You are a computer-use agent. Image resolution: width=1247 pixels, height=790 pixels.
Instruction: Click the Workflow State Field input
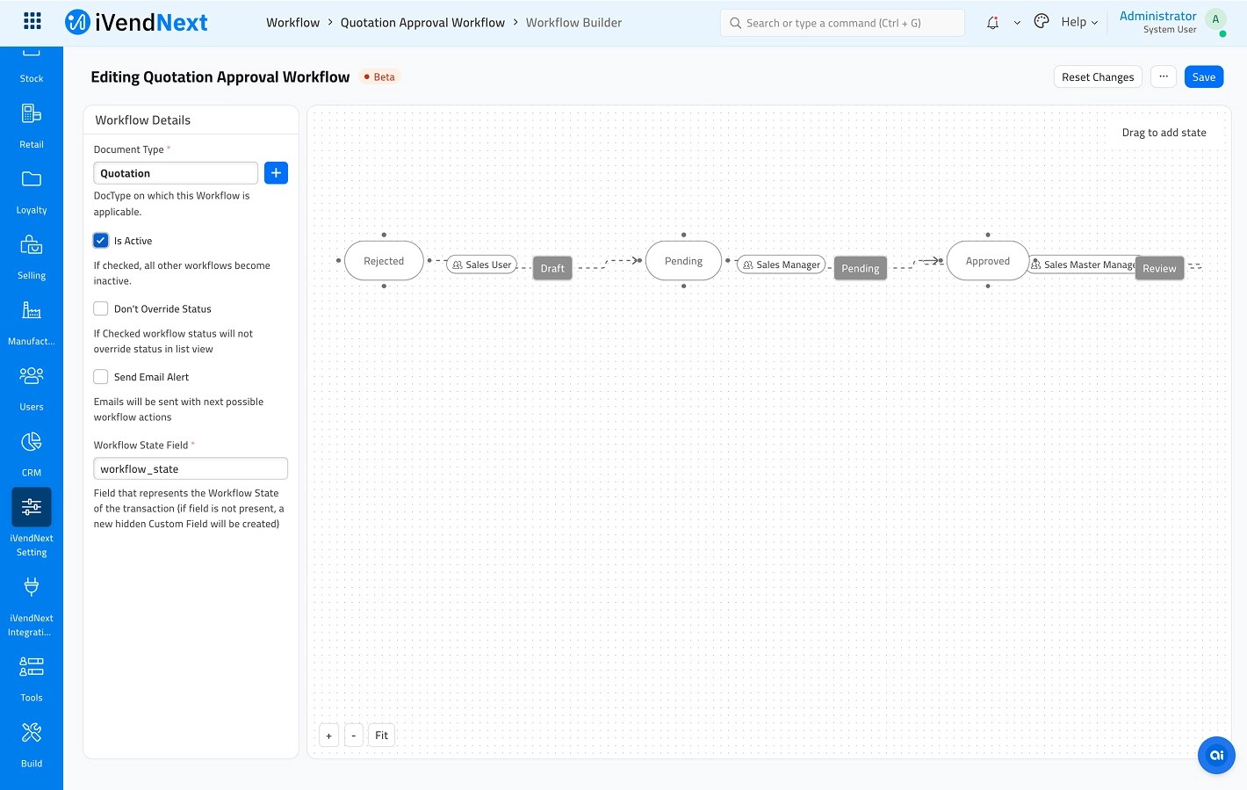pyautogui.click(x=191, y=468)
